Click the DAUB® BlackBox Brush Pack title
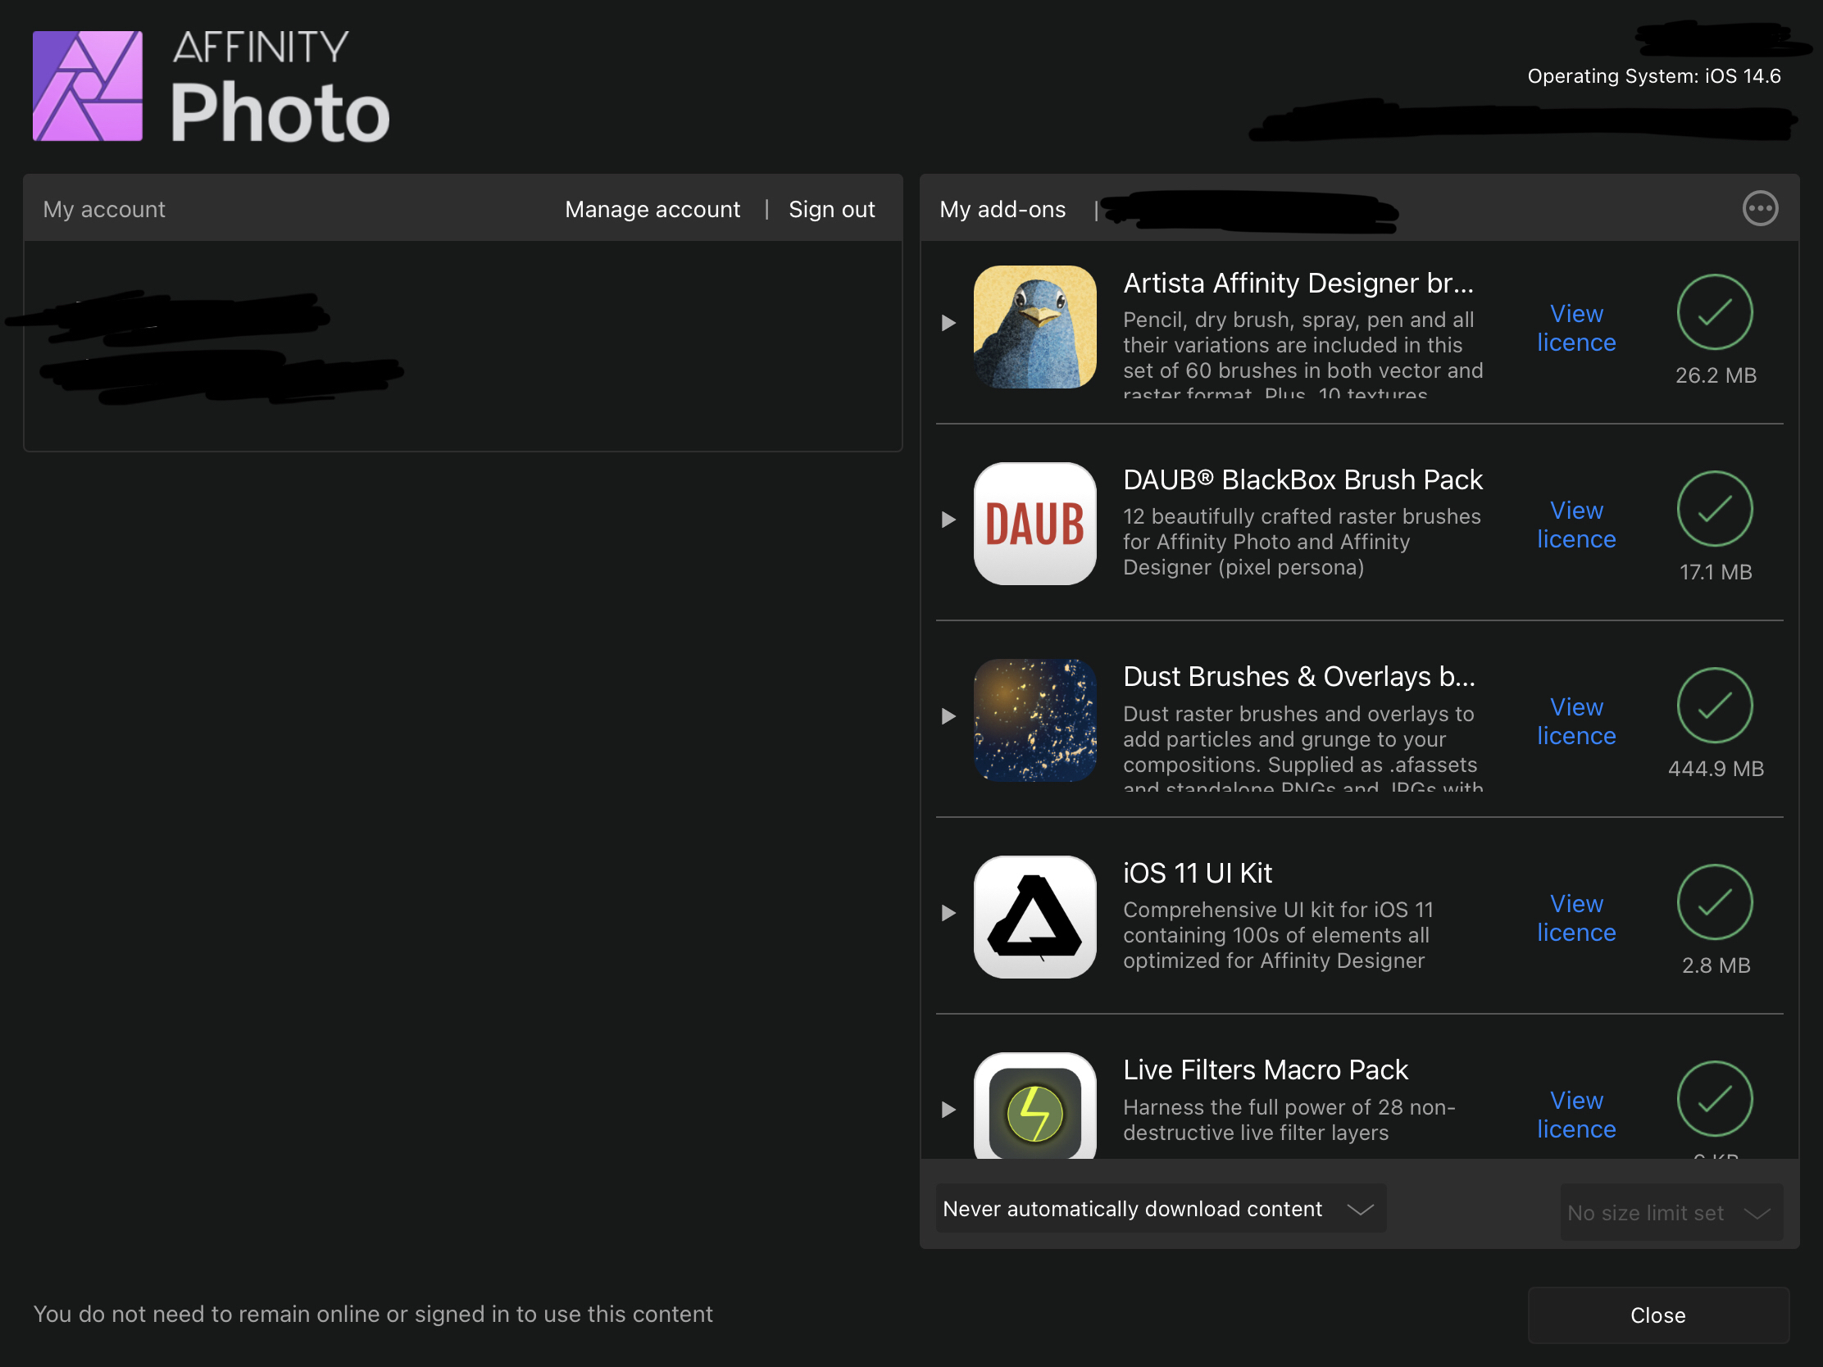The height and width of the screenshot is (1367, 1823). coord(1302,479)
